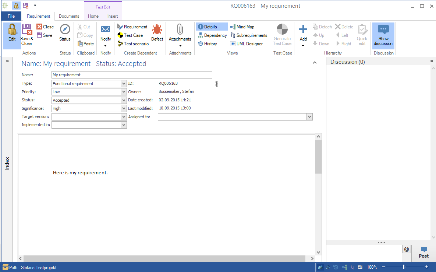Open the File menu

pos(11,16)
